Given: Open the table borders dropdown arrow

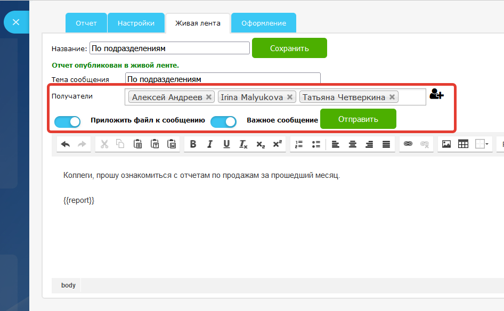Looking at the screenshot, I should [486, 144].
